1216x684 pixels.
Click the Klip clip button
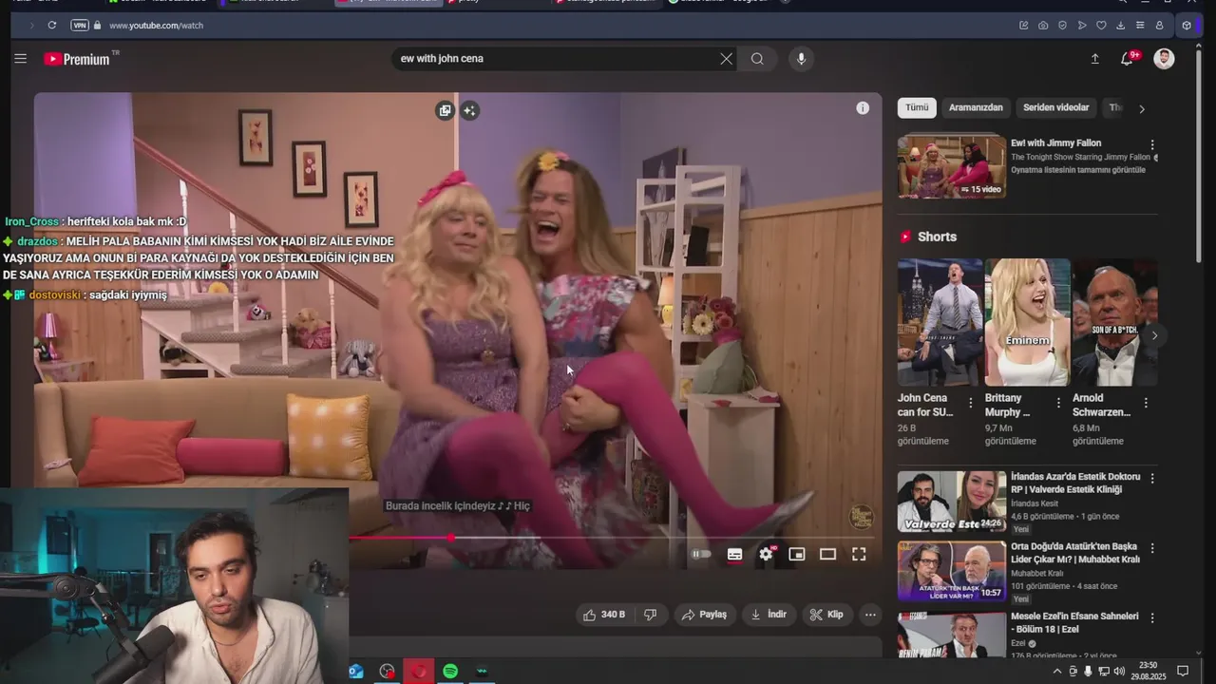[826, 615]
